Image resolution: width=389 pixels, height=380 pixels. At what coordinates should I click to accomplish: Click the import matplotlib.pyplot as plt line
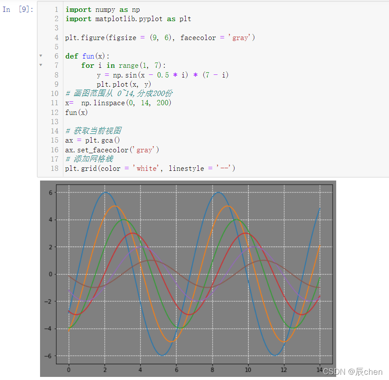128,19
